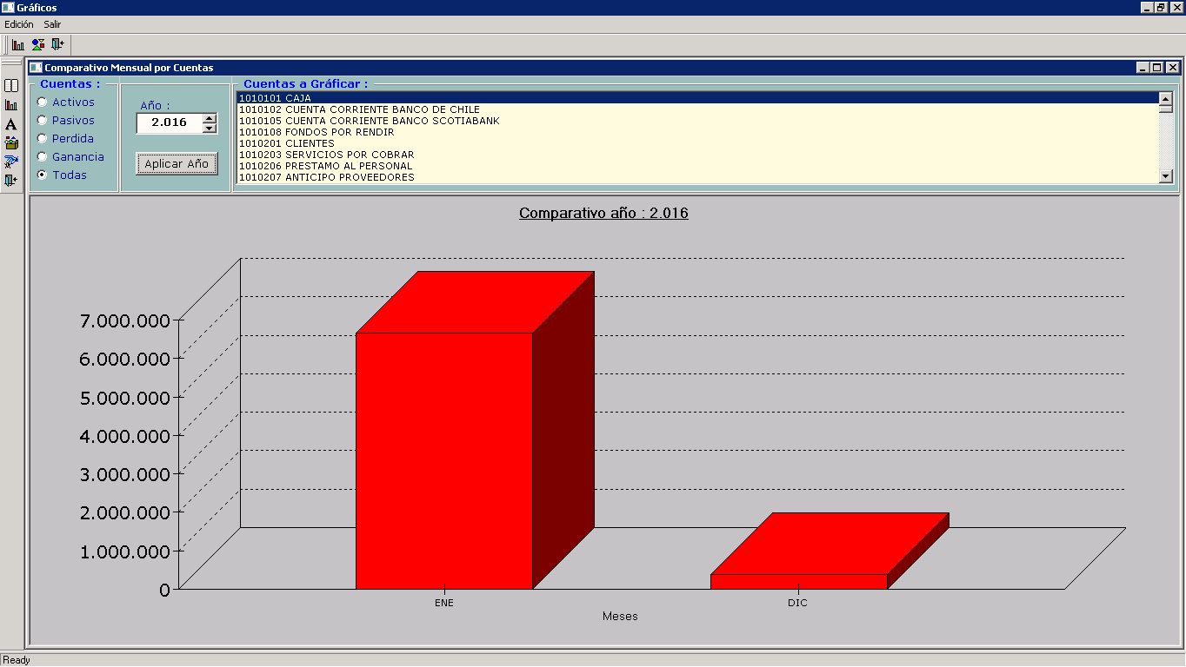Click the Año field showing 2.016

click(169, 123)
